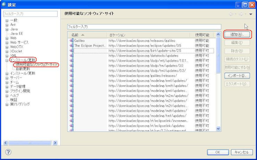Sort by the ロケーション column header
This screenshot has height=160, width=257.
(x=118, y=35)
